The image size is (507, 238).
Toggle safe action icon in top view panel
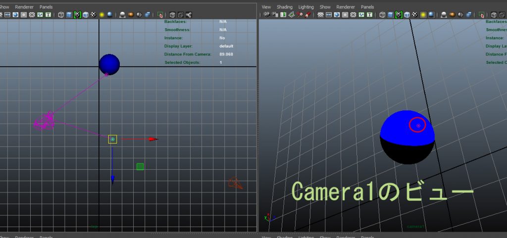click(40, 15)
